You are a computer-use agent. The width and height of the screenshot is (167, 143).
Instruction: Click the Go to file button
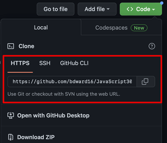tap(56, 9)
